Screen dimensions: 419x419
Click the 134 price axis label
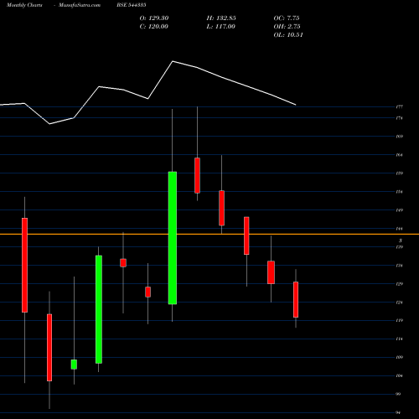pyautogui.click(x=399, y=266)
